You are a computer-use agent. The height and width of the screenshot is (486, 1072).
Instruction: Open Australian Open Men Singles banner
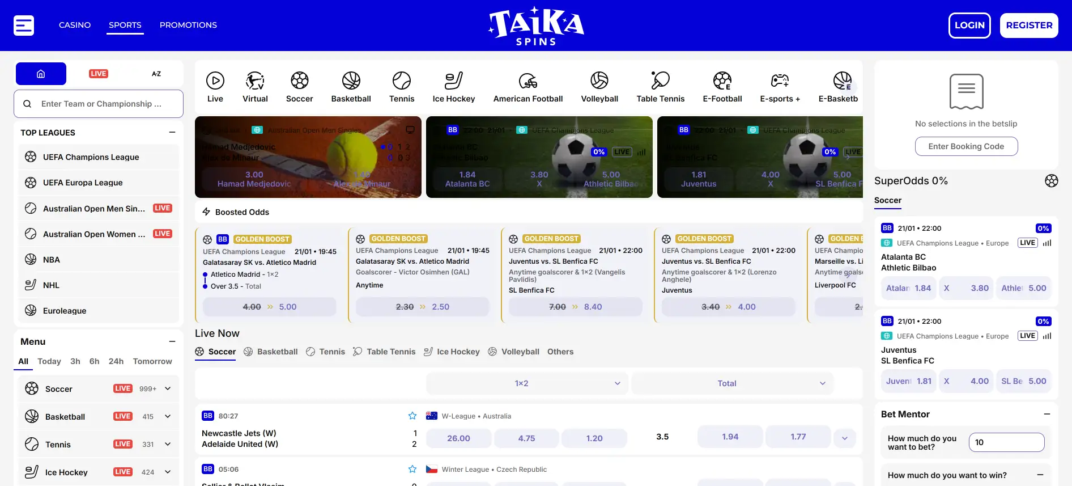click(x=308, y=157)
